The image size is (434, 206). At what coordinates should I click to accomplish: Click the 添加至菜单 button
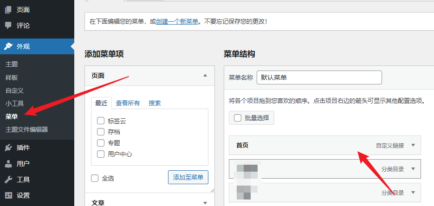(188, 177)
